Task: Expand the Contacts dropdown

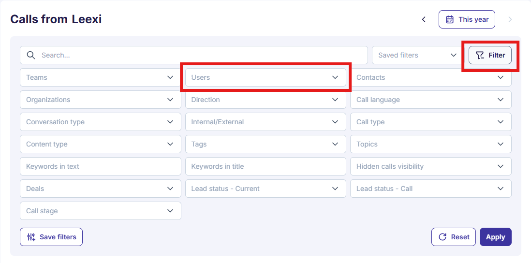Action: [431, 77]
